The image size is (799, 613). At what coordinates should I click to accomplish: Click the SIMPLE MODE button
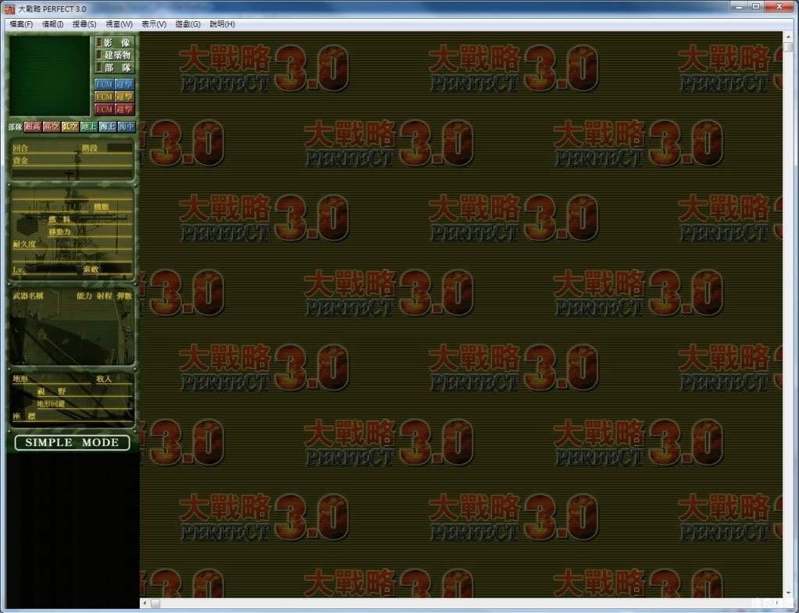(72, 442)
